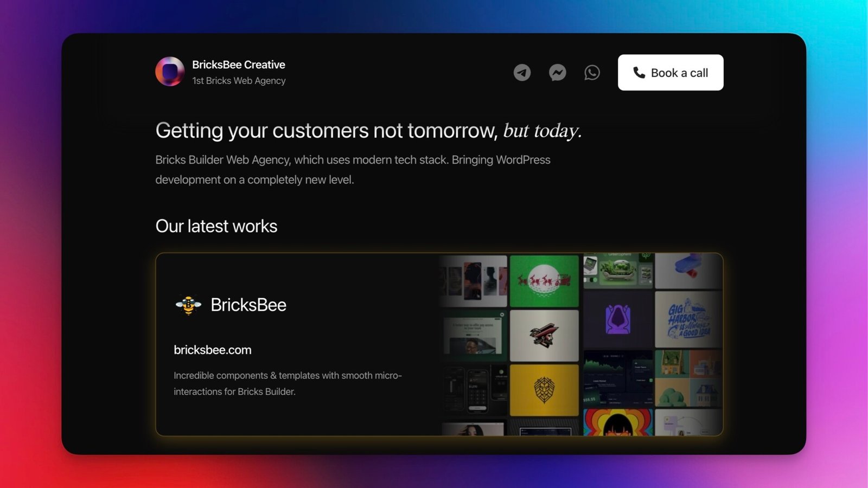
Task: Click the "Bricks Builder Web Agency" description paragraph
Action: 353,170
